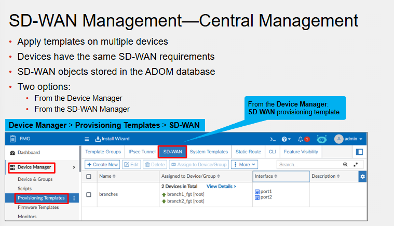
Task: Toggle the hamburger menu icon
Action: [x=87, y=139]
